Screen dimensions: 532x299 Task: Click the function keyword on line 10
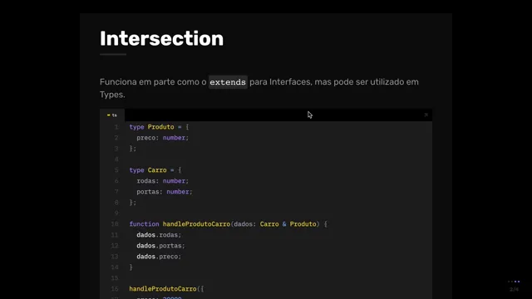pos(144,224)
